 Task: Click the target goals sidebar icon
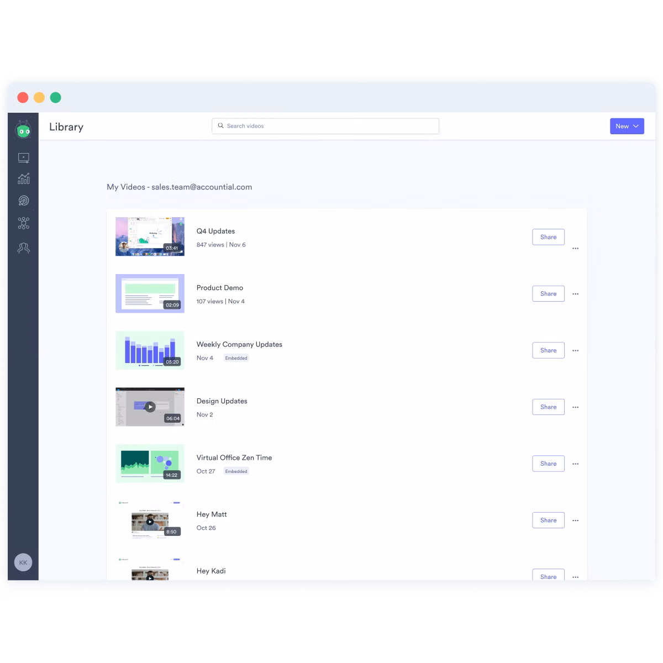(x=23, y=201)
